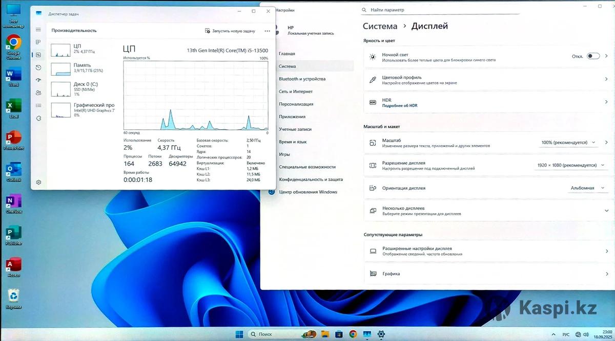Open Startup apps page in Task Manager
Screen dimensions: 615x341
coord(38,80)
